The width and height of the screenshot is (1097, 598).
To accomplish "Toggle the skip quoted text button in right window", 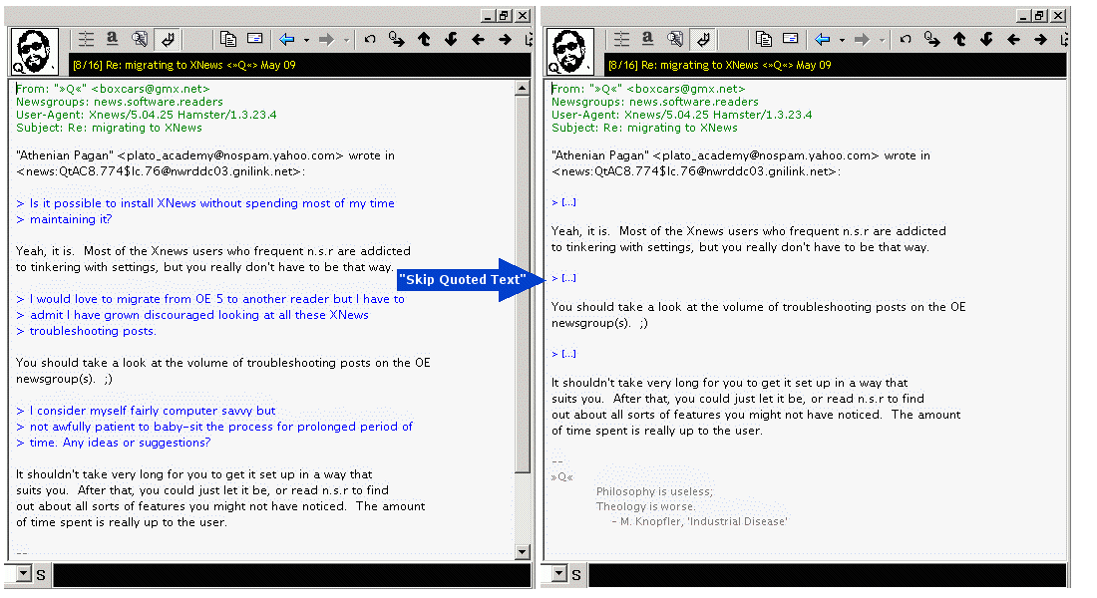I will [704, 39].
